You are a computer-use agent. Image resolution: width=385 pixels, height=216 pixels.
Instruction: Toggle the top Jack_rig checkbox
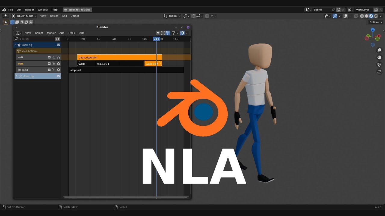click(58, 45)
